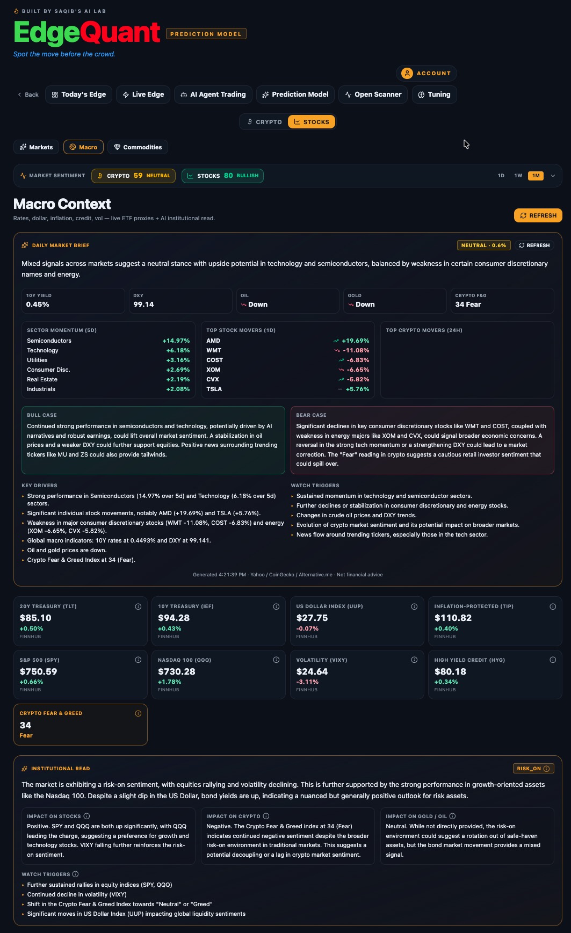
Task: Click info icon on 20Y Treasury (TLT) card
Action: pyautogui.click(x=138, y=606)
